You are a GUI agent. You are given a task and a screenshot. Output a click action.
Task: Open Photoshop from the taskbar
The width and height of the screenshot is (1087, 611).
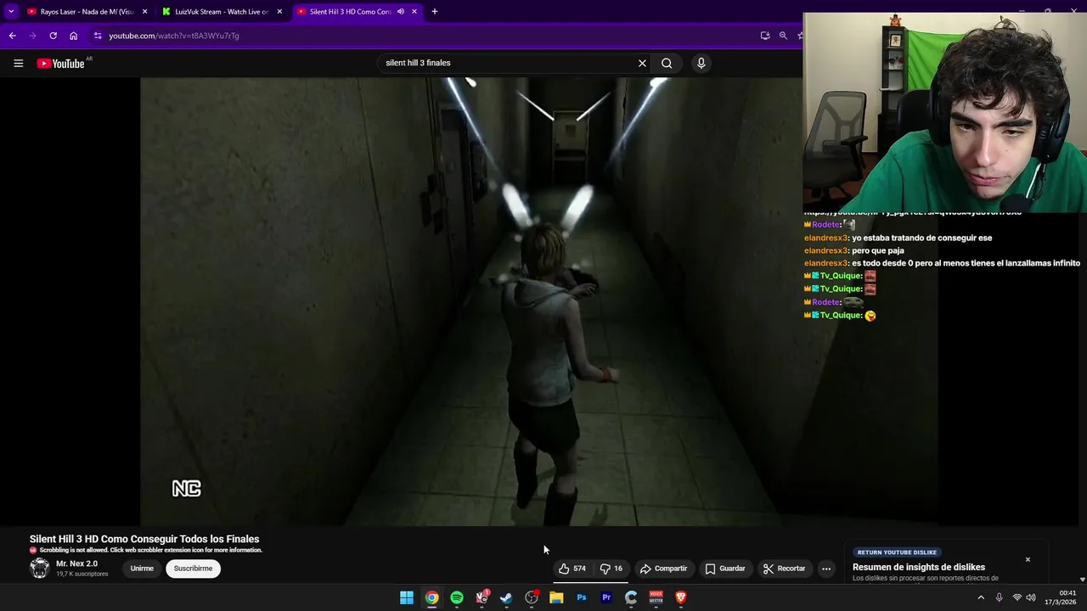(581, 597)
